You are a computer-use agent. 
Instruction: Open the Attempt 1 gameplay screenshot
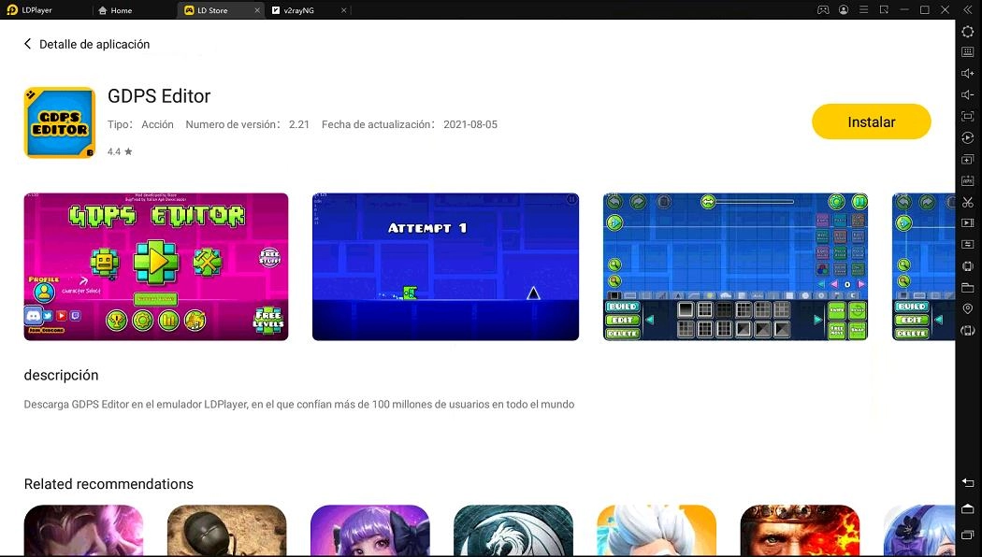coord(445,266)
